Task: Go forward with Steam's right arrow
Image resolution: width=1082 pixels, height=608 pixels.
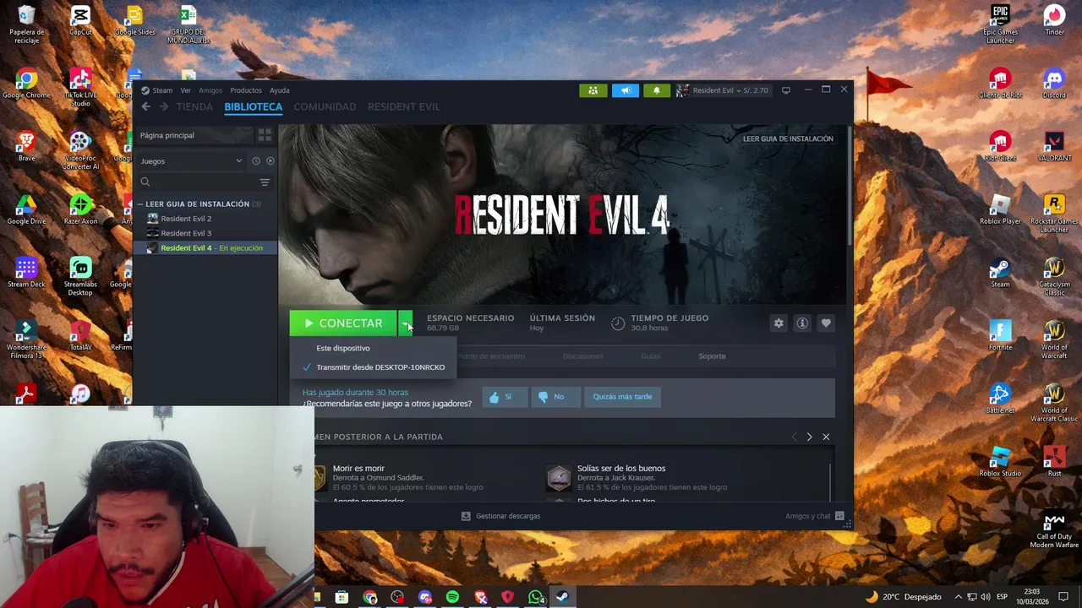Action: click(164, 106)
